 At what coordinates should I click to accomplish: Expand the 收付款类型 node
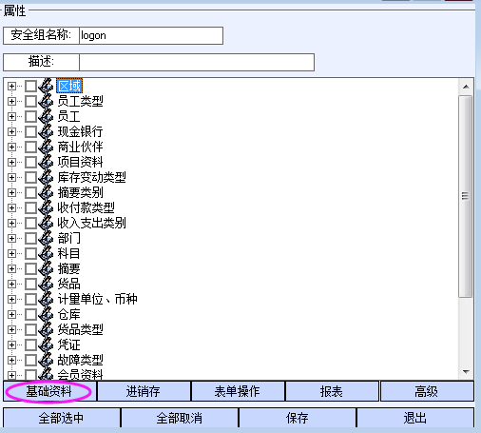point(11,207)
